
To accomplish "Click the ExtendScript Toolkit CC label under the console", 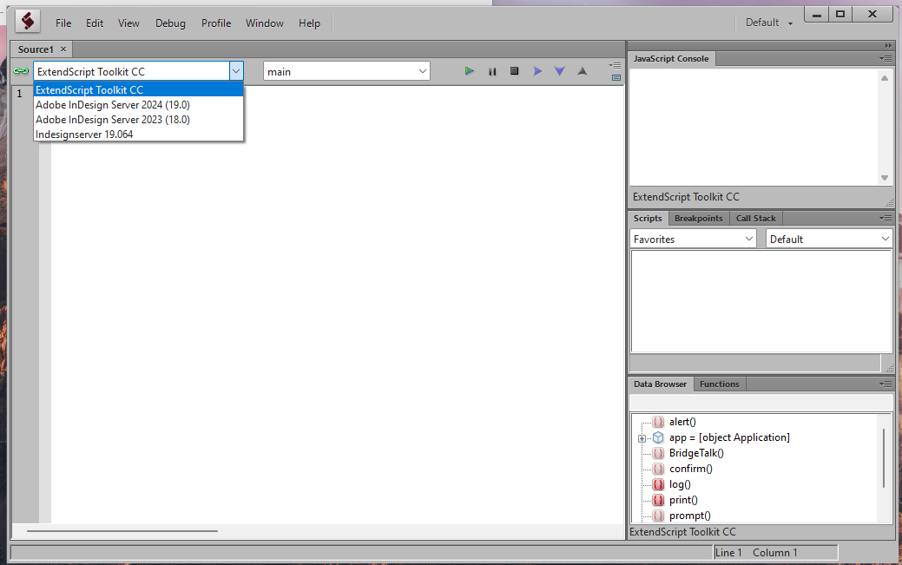I will tap(687, 197).
